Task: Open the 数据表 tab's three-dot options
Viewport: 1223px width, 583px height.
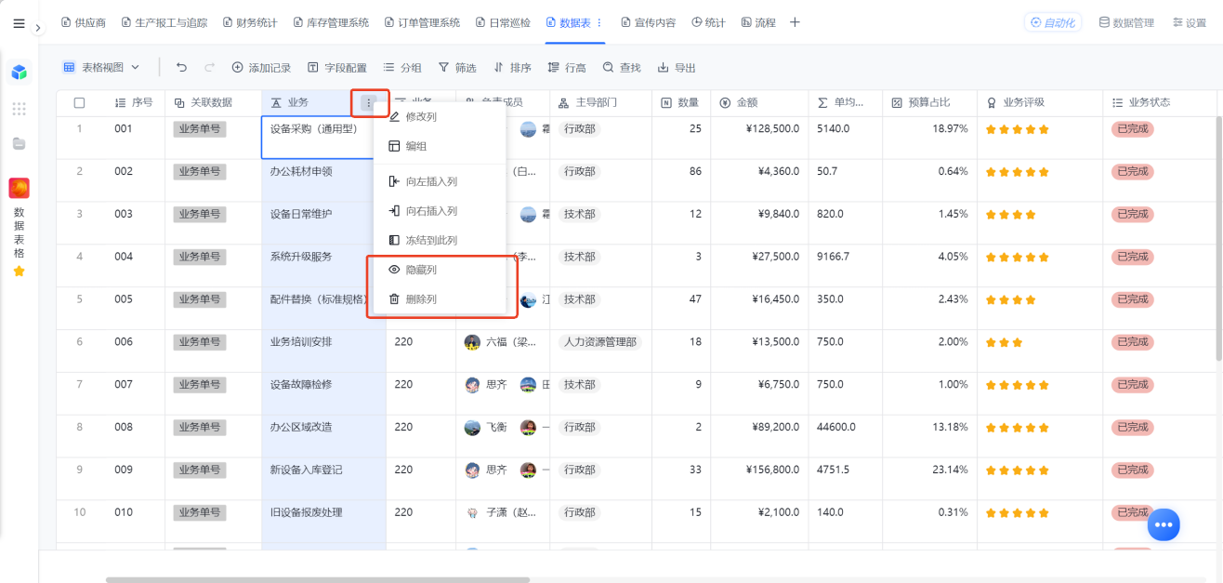Action: tap(599, 22)
